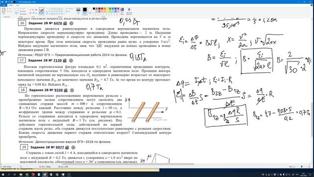Click the task number link 7130

[x=57, y=60]
